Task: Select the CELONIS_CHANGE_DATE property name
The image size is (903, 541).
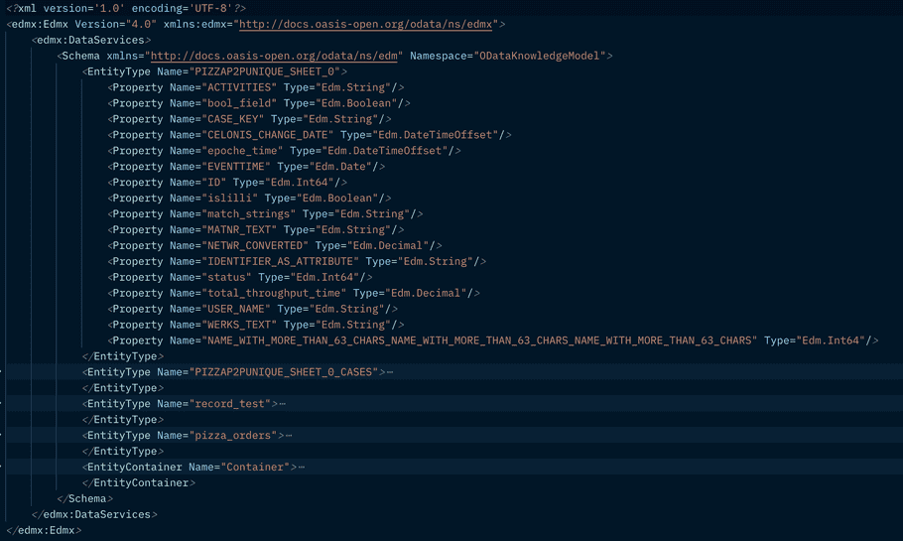Action: pos(267,135)
